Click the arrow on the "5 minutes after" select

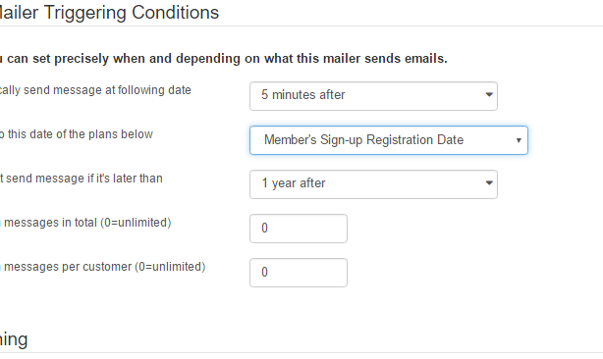coord(489,95)
